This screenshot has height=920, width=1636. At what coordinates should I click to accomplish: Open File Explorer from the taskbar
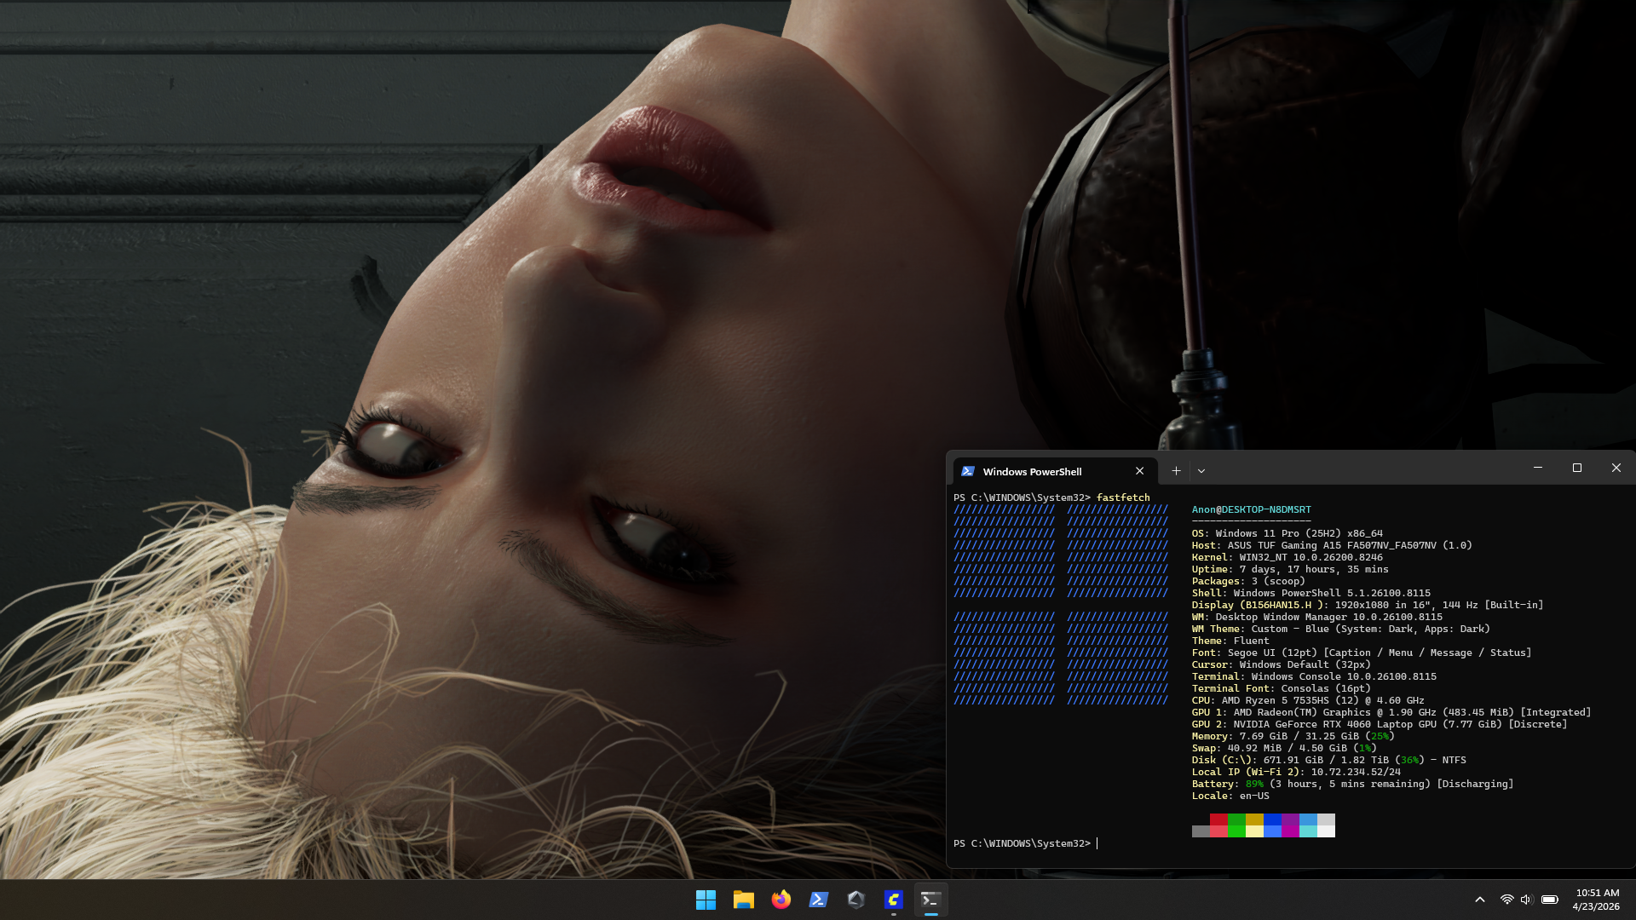(743, 900)
